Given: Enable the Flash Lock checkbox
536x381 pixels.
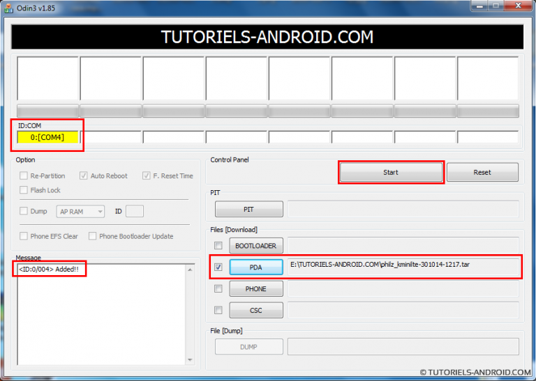Looking at the screenshot, I should [x=24, y=190].
